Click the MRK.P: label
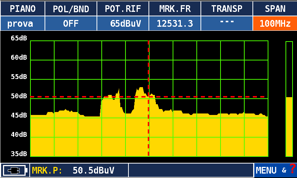The height and width of the screenshot is (178, 297). click(47, 171)
